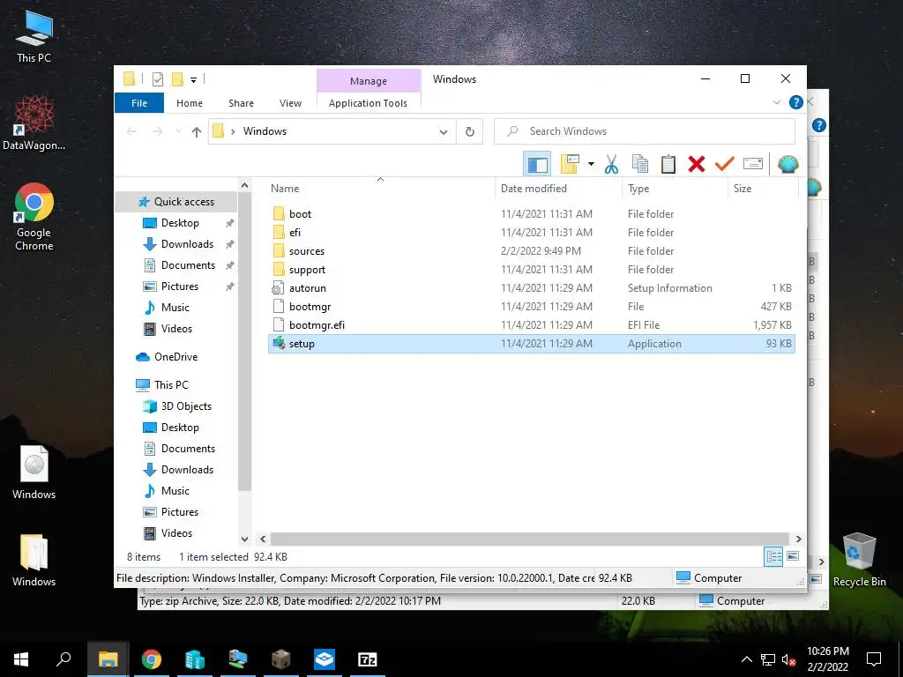The image size is (903, 677).
Task: Open the This PC desktop icon
Action: [34, 37]
